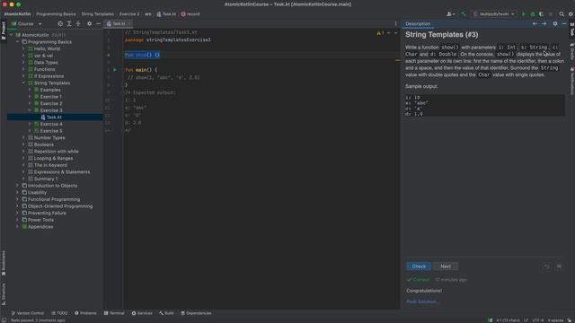The width and height of the screenshot is (575, 323).
Task: Click the LF line separator in status bar
Action: [x=526, y=320]
